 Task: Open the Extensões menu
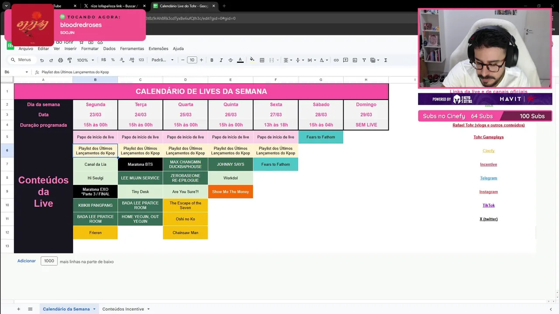pyautogui.click(x=158, y=49)
